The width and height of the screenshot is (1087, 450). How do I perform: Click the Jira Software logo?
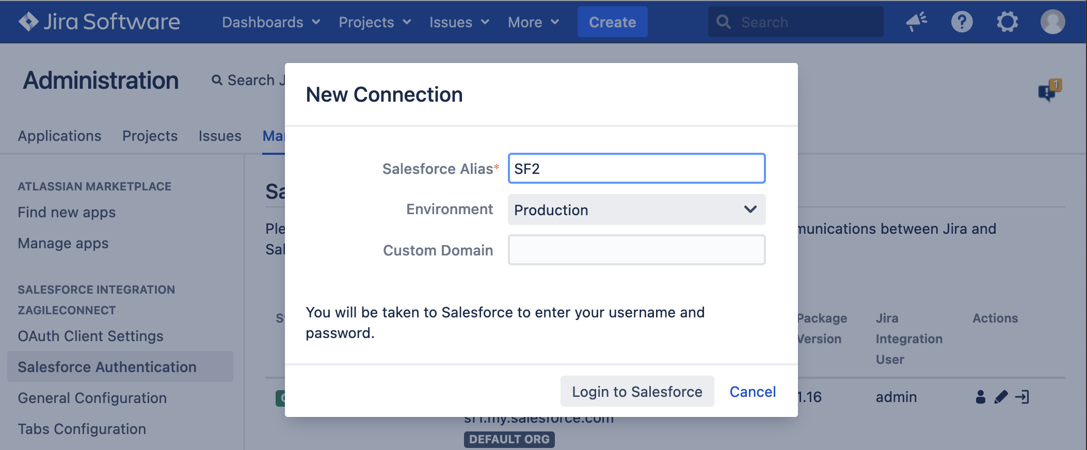pyautogui.click(x=99, y=22)
